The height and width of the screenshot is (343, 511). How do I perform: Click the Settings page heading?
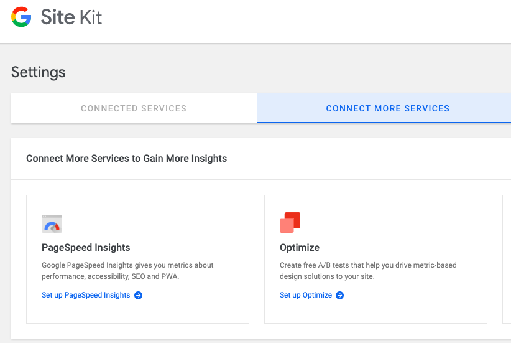(38, 72)
